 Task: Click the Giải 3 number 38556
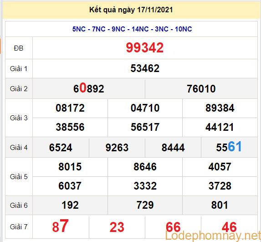tap(70, 127)
